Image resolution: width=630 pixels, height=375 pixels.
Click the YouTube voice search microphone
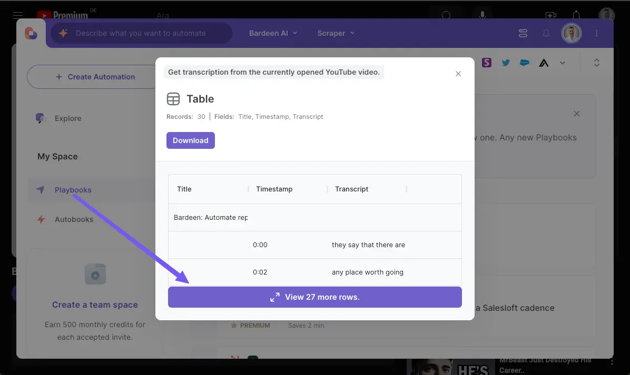coord(482,15)
